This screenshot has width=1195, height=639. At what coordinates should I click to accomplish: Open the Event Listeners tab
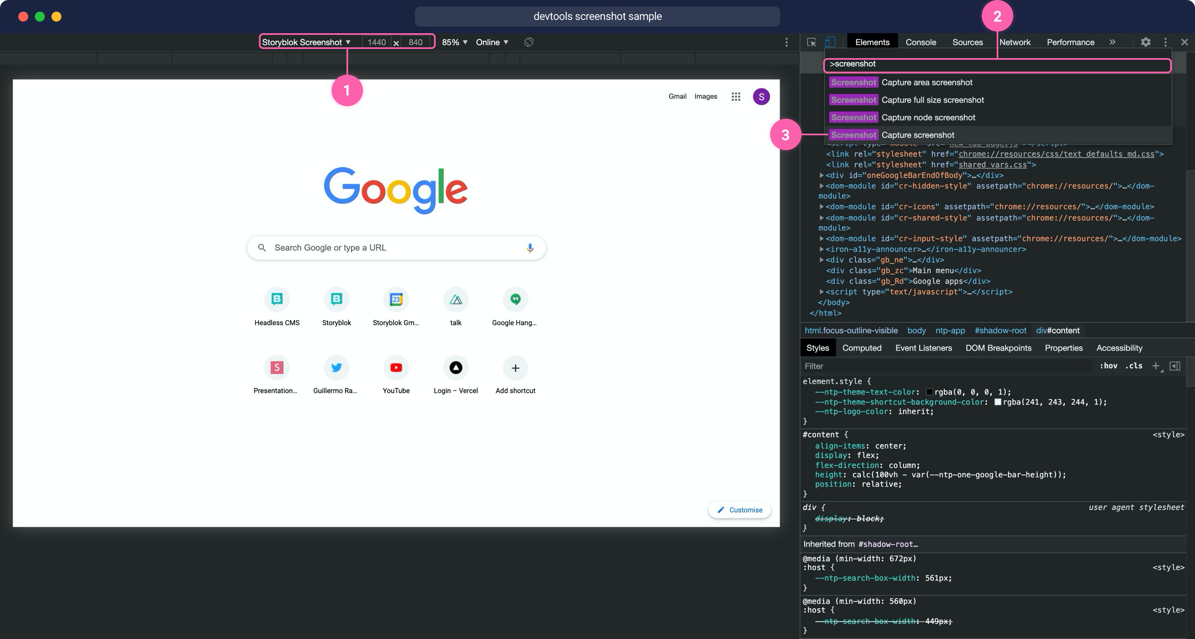(923, 348)
